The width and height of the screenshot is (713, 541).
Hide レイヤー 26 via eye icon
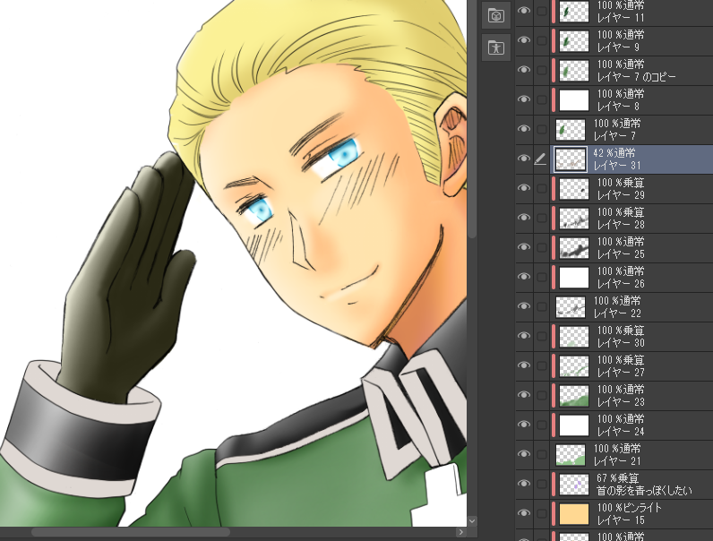click(524, 277)
